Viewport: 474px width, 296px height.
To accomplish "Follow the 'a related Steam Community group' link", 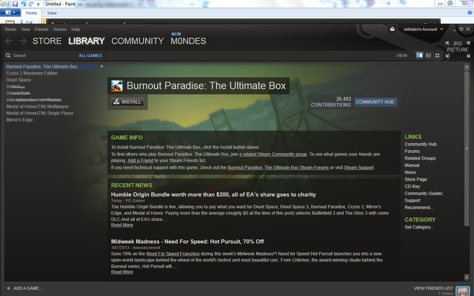I will coord(273,154).
